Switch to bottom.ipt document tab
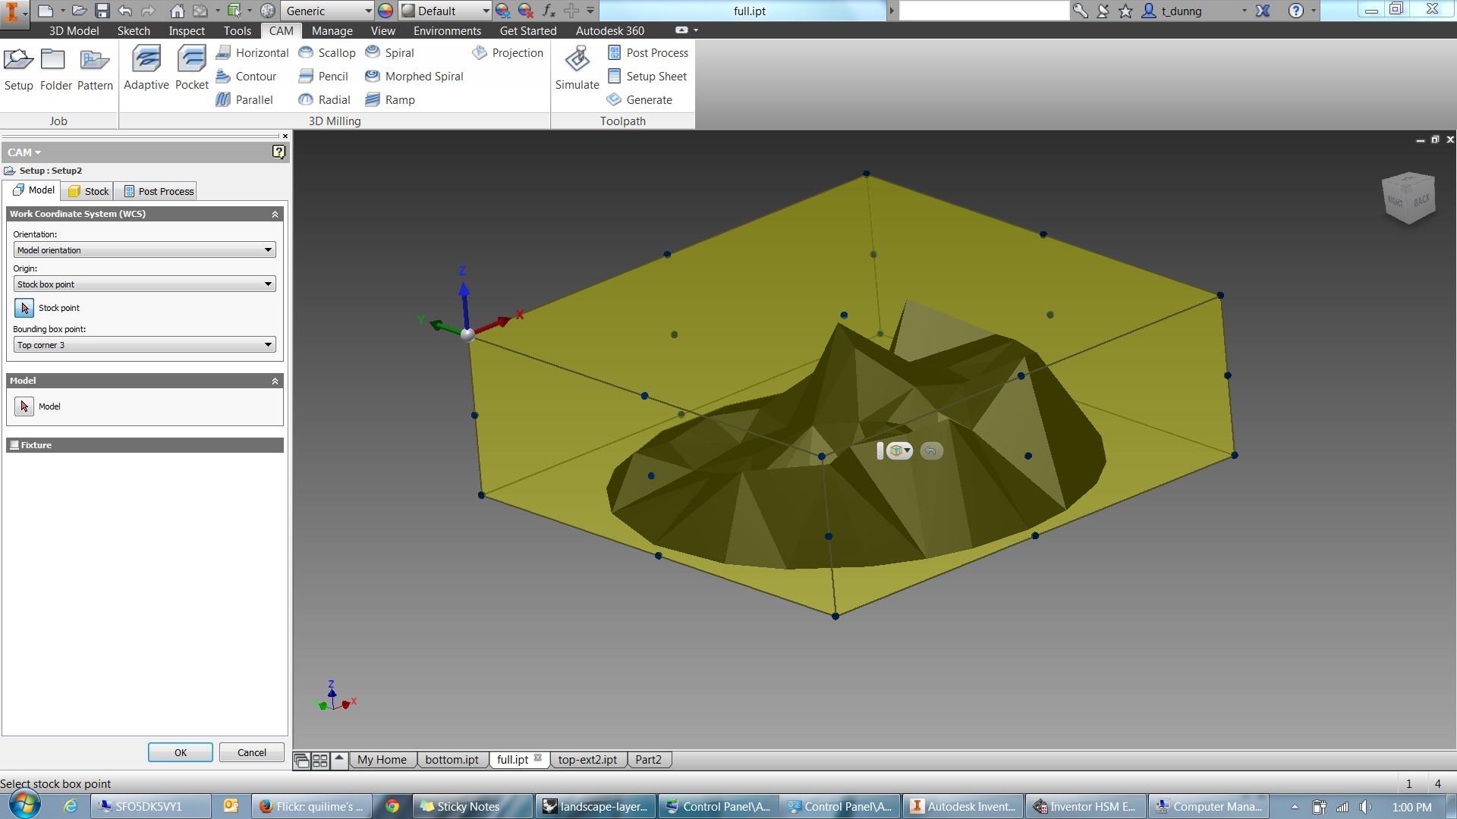The height and width of the screenshot is (819, 1457). click(452, 760)
